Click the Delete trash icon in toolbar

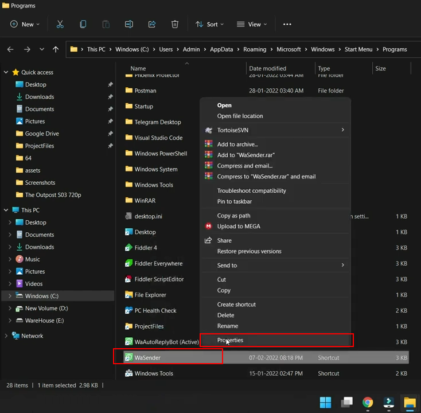pyautogui.click(x=175, y=25)
